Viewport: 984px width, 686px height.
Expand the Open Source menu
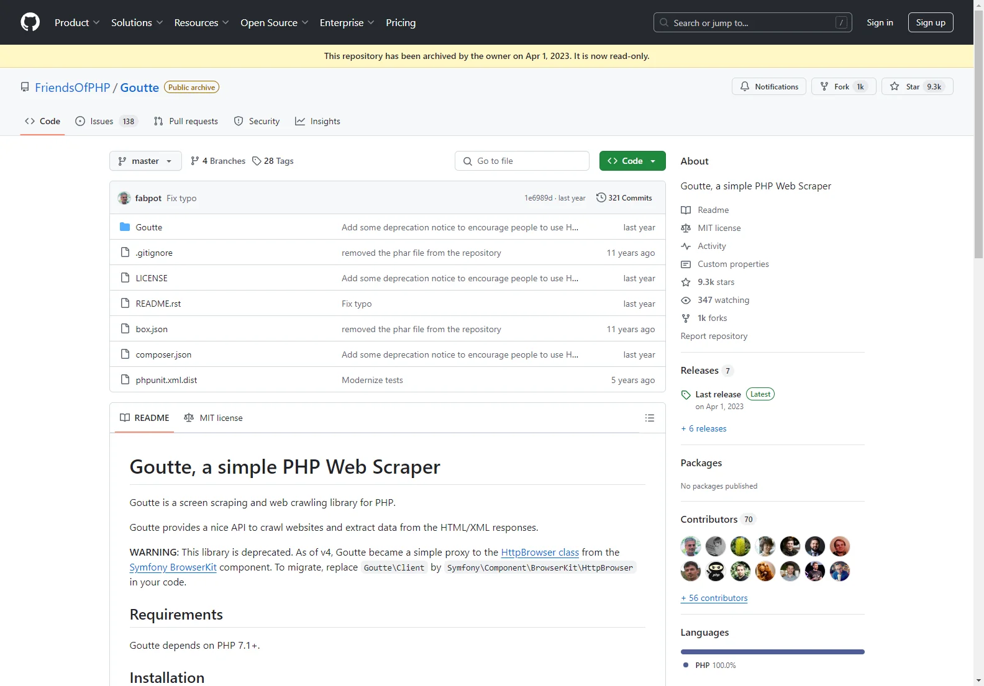click(274, 22)
